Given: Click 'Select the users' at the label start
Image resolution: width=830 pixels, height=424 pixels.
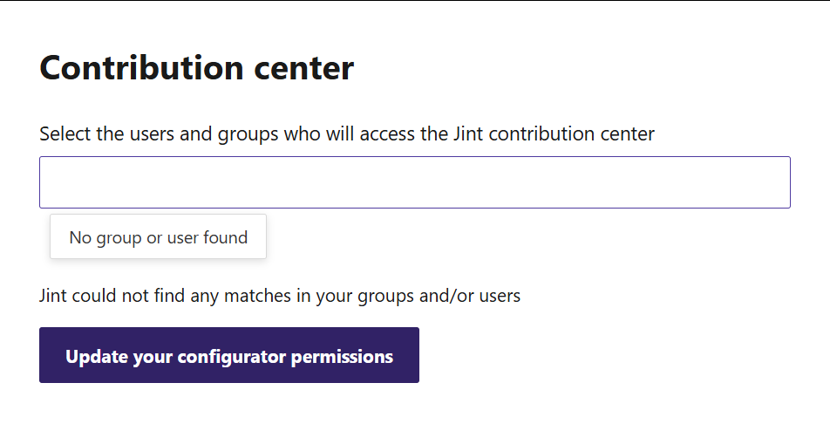Looking at the screenshot, I should (107, 133).
